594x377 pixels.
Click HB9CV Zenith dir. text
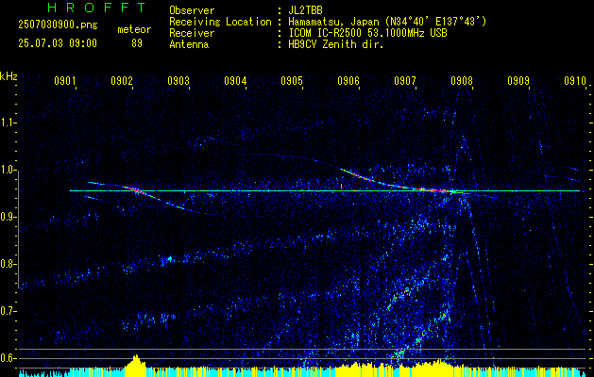click(x=336, y=44)
